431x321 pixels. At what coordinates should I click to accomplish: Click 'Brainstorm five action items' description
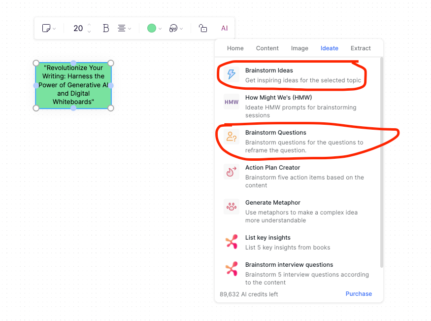(x=304, y=181)
